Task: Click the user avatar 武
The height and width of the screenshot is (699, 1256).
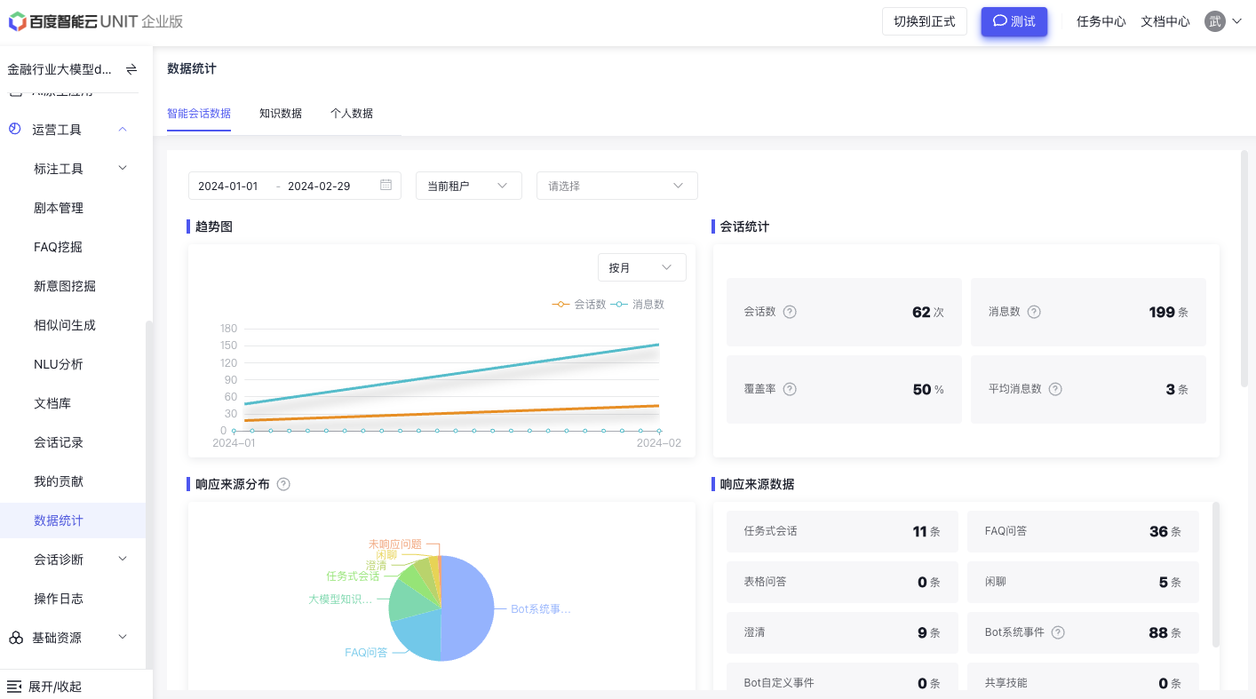Action: [x=1214, y=21]
